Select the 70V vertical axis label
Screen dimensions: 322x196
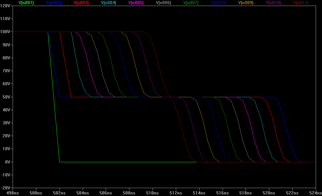click(x=6, y=71)
